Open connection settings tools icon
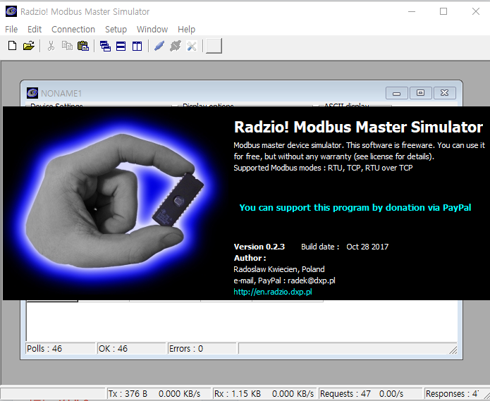 pyautogui.click(x=192, y=46)
